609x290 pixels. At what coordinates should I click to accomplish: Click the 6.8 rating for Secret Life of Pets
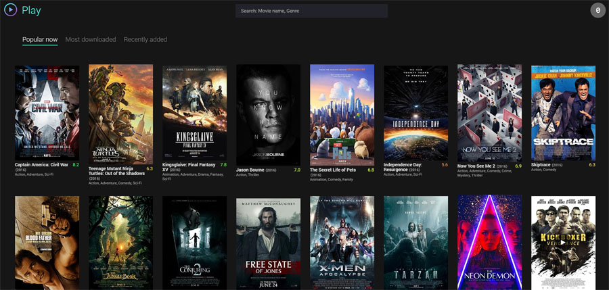371,170
